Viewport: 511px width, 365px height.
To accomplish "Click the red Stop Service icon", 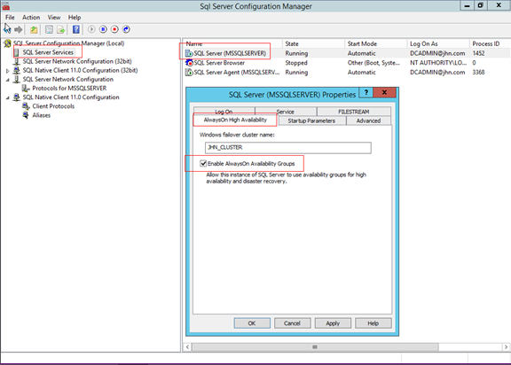I will (x=114, y=29).
